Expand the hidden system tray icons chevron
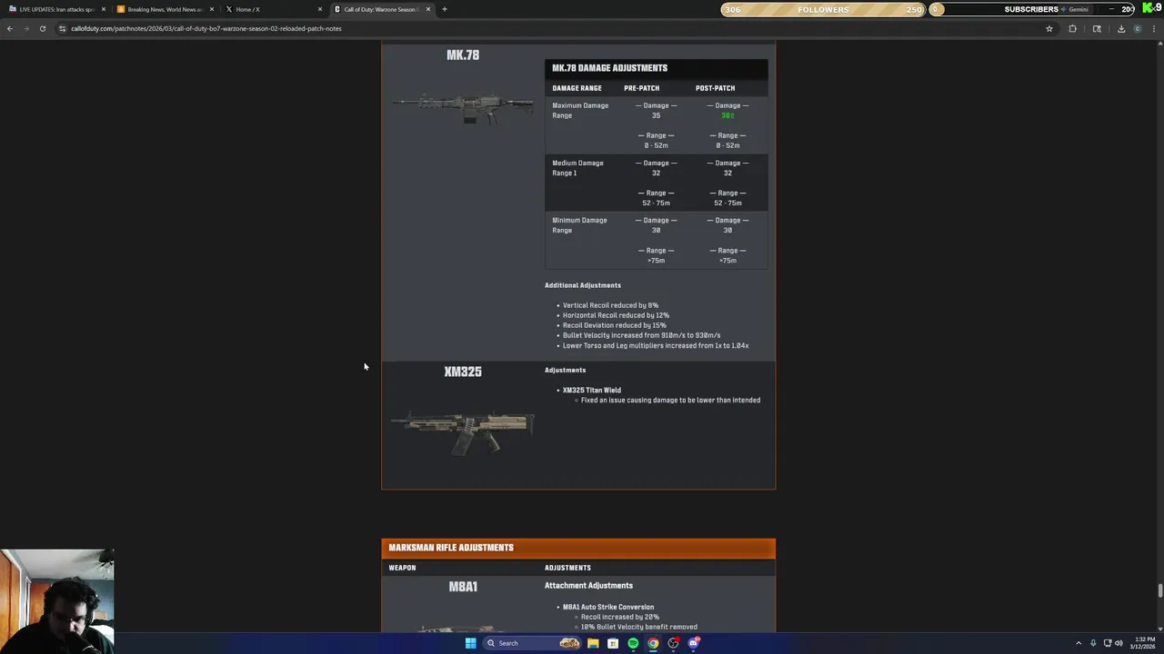Image resolution: width=1164 pixels, height=654 pixels. 1079,643
